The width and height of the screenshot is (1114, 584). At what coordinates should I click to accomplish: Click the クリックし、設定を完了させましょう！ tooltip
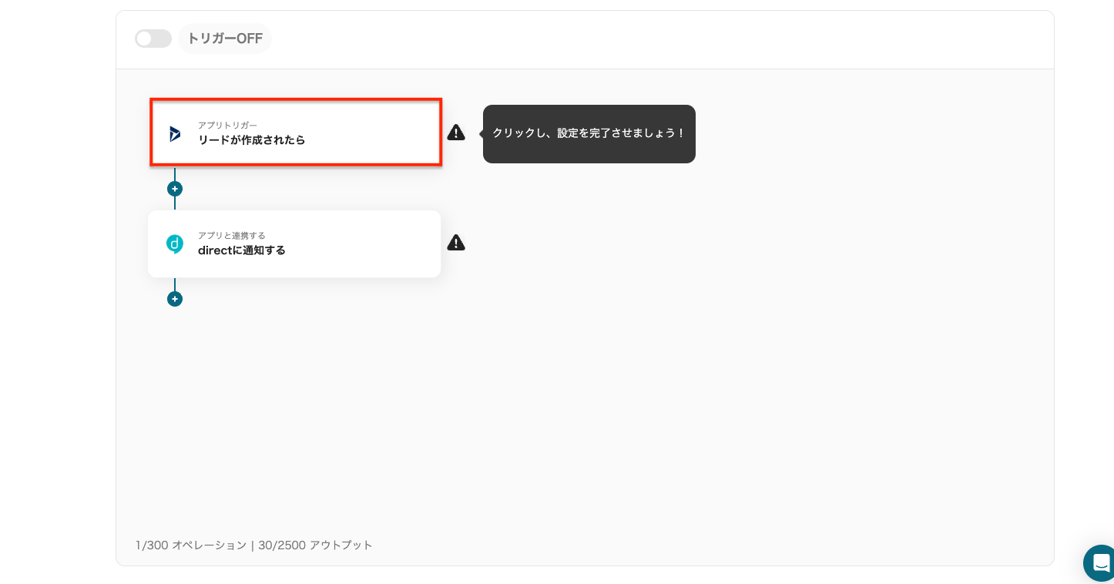click(x=589, y=133)
